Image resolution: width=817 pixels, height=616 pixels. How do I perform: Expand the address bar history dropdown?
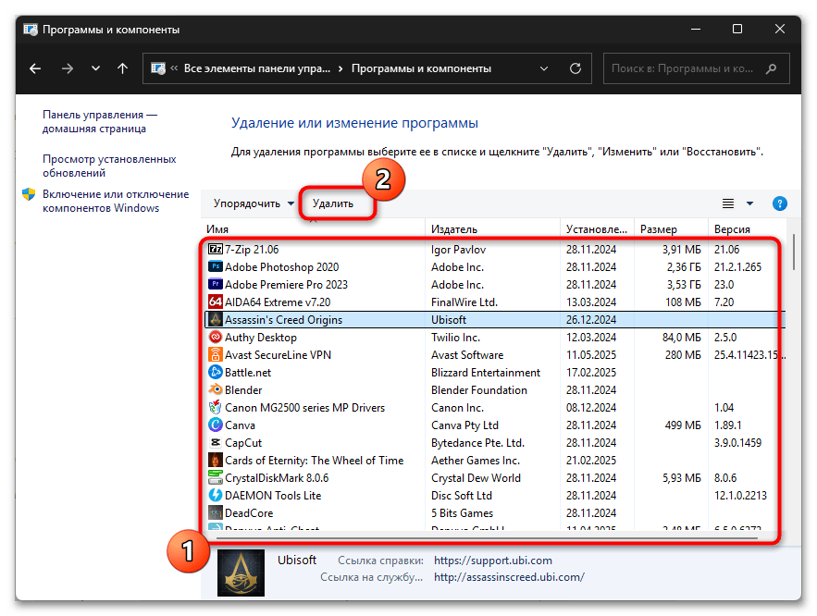pos(544,68)
